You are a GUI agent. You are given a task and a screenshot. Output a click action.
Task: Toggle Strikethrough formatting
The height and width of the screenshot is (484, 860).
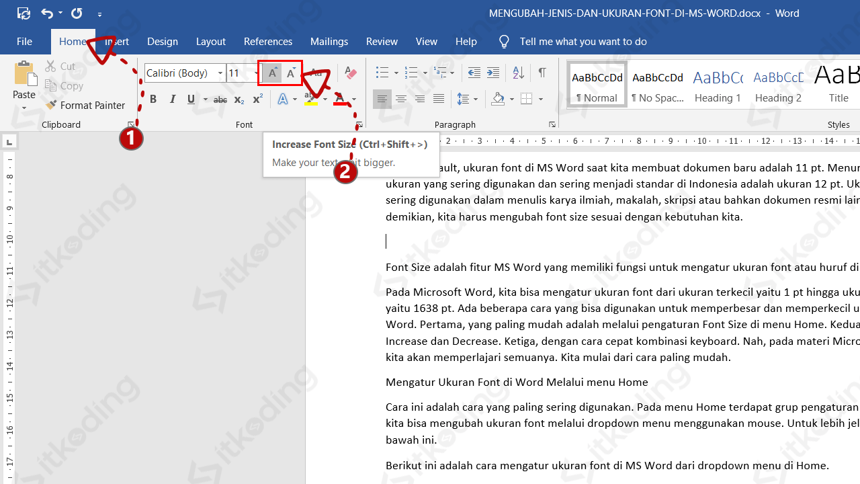220,99
